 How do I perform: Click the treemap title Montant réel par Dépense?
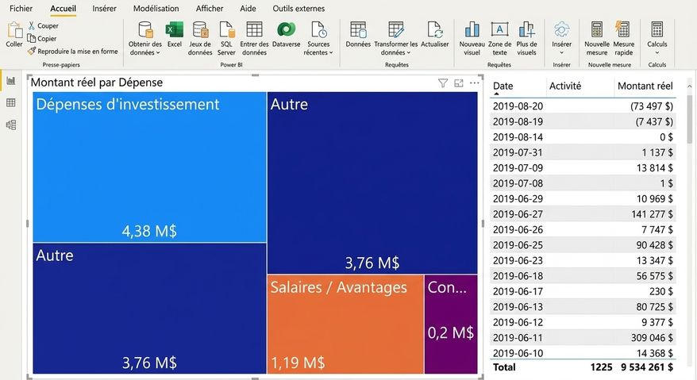pyautogui.click(x=97, y=83)
